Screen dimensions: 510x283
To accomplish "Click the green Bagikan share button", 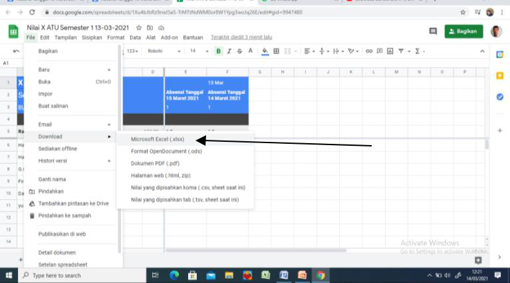I will (463, 31).
